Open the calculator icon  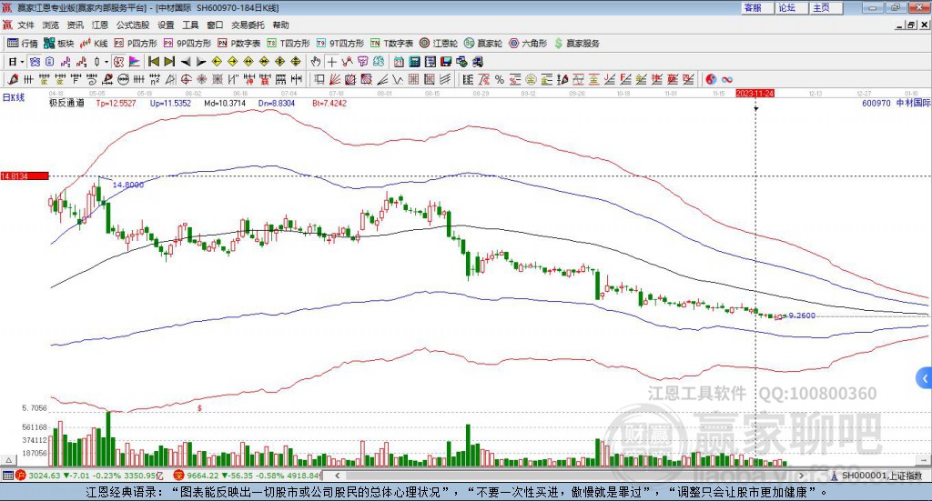[414, 62]
